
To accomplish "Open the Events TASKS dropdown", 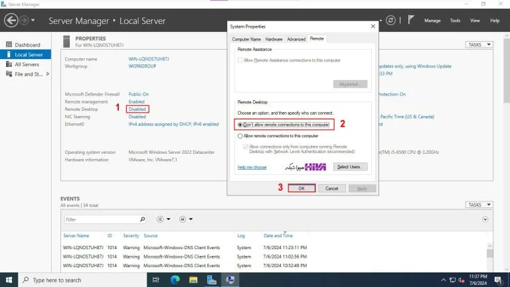I will 479,205.
